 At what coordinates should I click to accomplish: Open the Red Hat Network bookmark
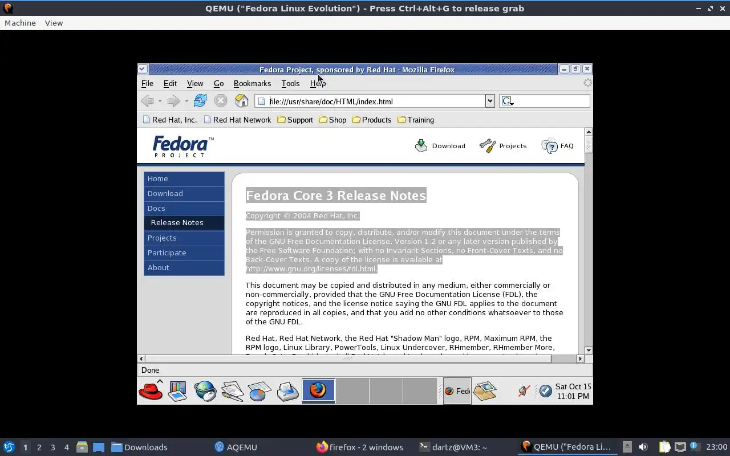tap(237, 120)
